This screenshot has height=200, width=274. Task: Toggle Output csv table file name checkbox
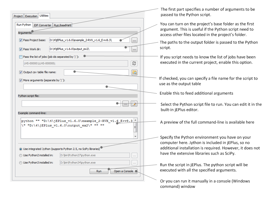[21, 72]
